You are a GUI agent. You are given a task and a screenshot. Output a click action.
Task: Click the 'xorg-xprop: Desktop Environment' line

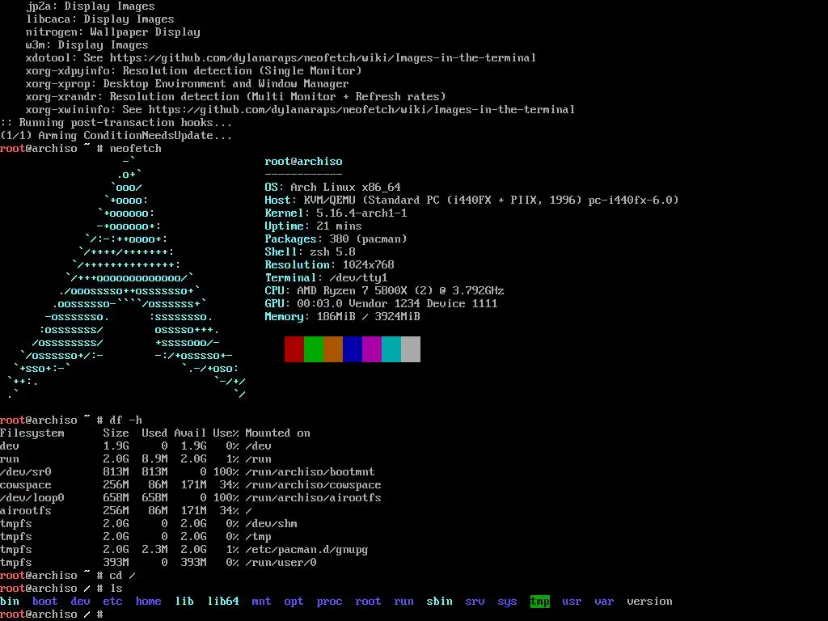(x=188, y=84)
